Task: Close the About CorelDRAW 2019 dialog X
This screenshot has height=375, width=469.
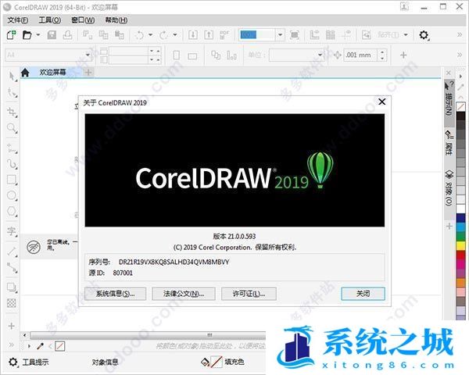Action: pos(381,102)
